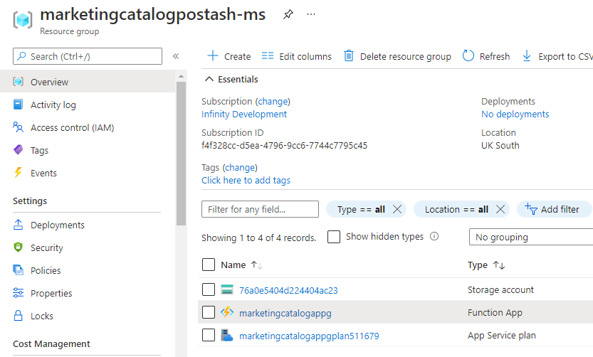Open the Infinity Development subscription link
Image resolution: width=593 pixels, height=357 pixels.
(244, 114)
